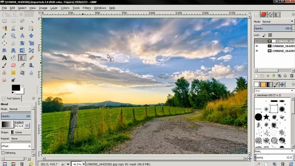Select the Rectangle Select tool

tap(4, 21)
